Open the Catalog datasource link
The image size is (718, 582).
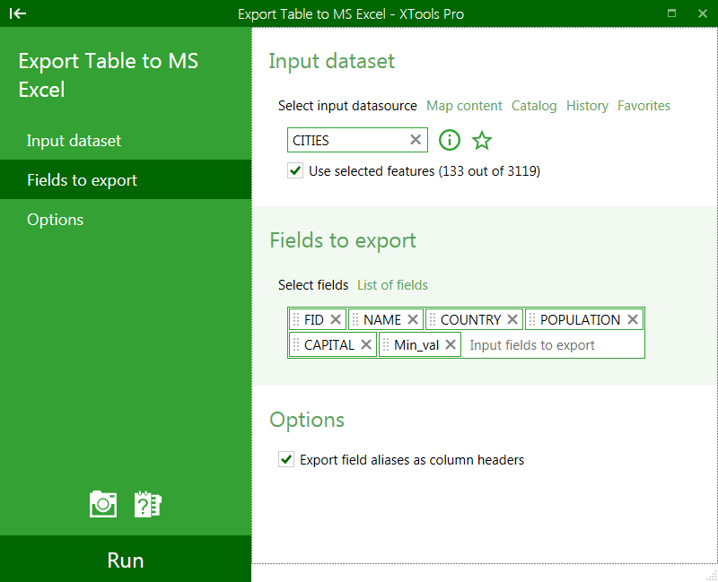click(534, 106)
